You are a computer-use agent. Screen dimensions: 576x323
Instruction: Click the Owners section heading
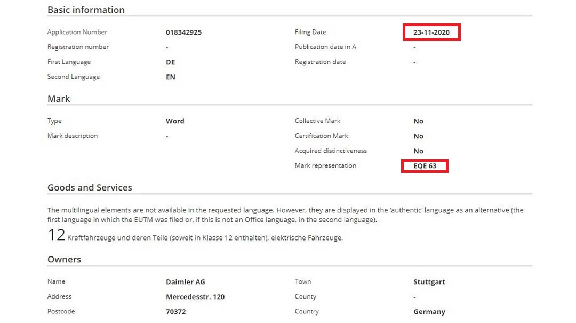point(64,259)
